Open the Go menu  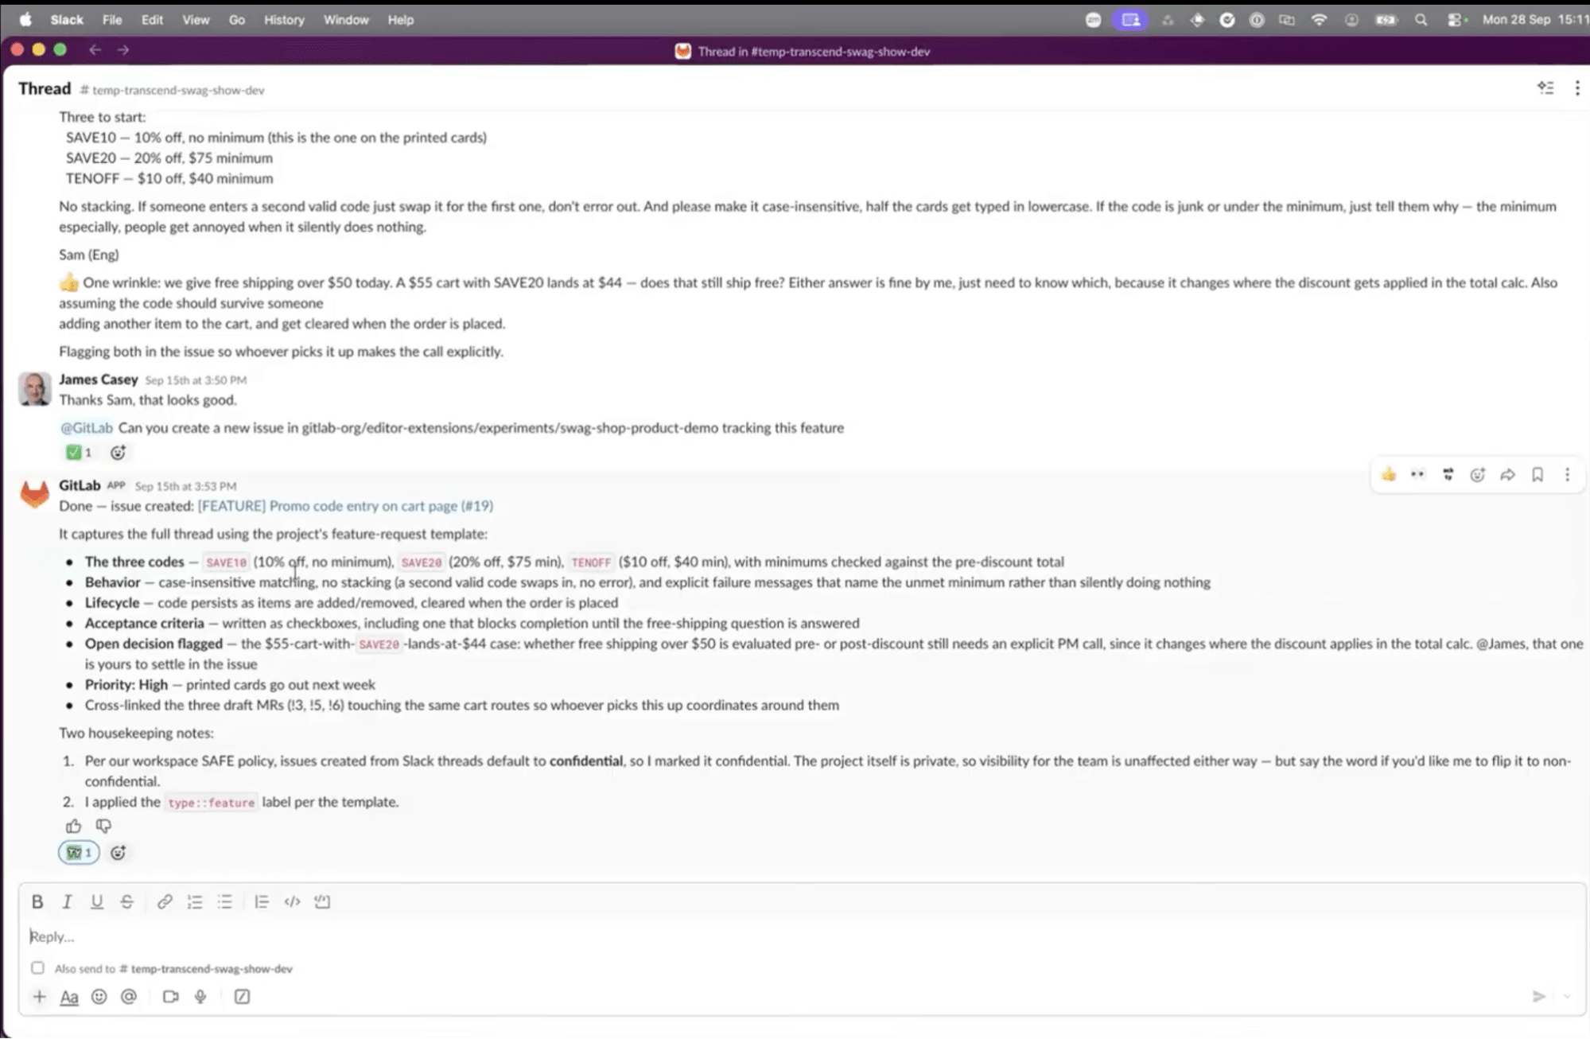tap(237, 20)
